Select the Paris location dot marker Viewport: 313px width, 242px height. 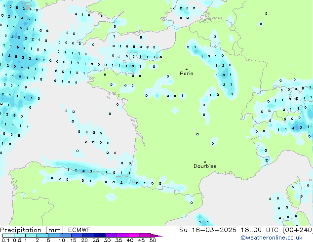pyautogui.click(x=187, y=69)
